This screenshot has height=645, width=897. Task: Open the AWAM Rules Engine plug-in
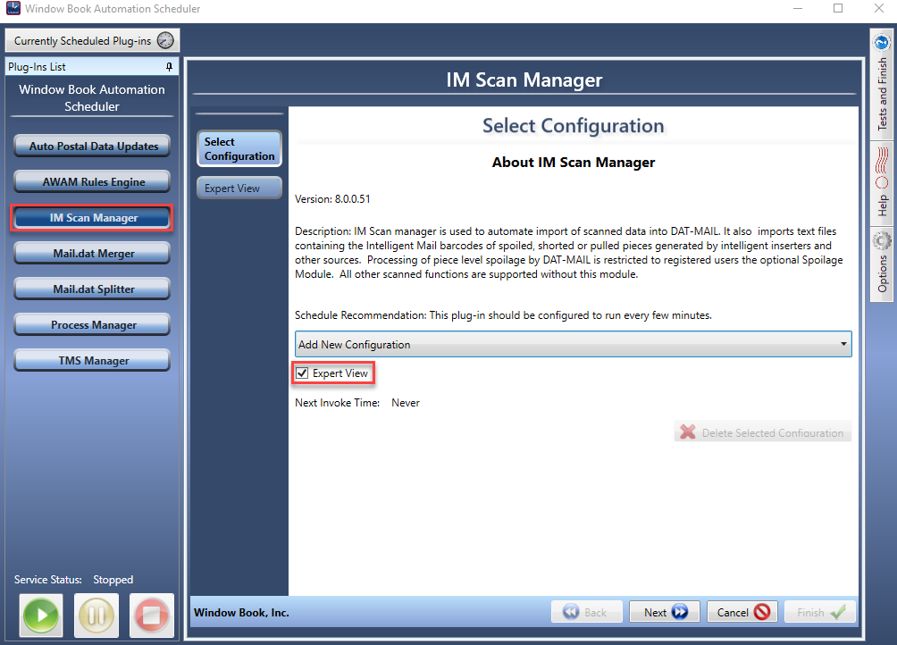[92, 182]
